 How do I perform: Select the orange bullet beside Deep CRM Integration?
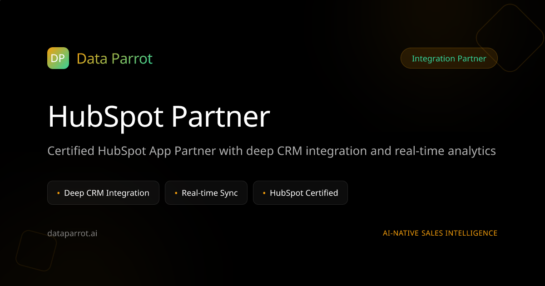[x=58, y=192]
